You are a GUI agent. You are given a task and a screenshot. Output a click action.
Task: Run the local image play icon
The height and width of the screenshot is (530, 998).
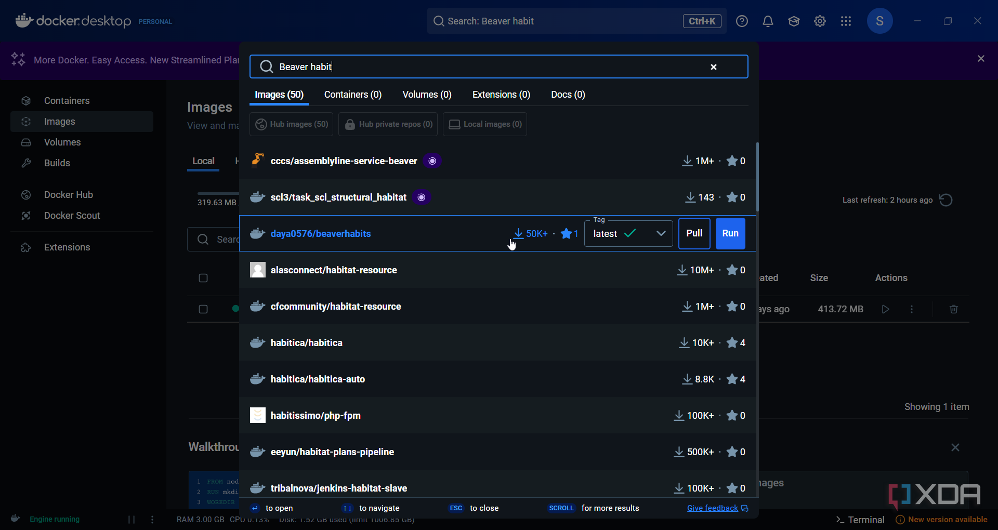click(x=886, y=309)
